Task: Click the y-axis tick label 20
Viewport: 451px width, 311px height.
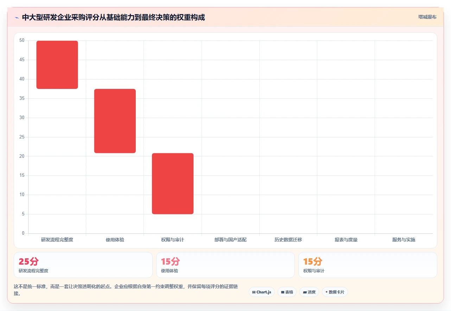Action: coord(22,156)
